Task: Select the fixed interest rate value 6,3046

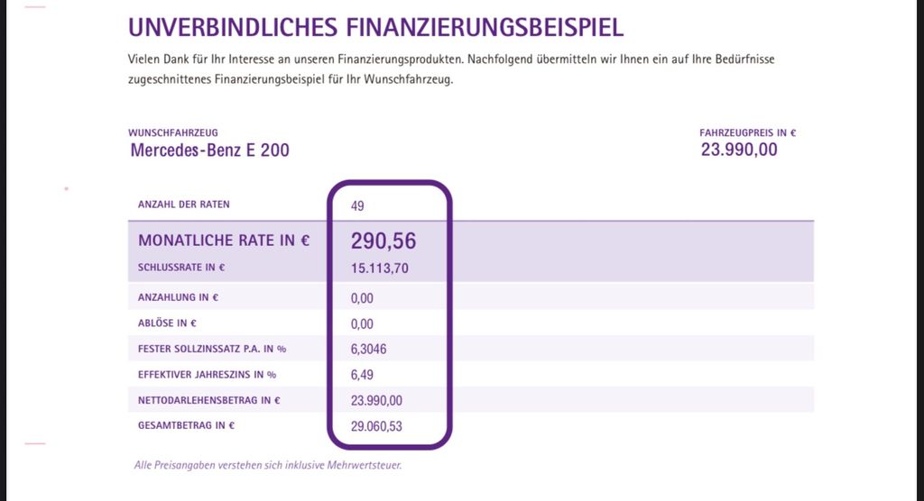Action: tap(369, 349)
